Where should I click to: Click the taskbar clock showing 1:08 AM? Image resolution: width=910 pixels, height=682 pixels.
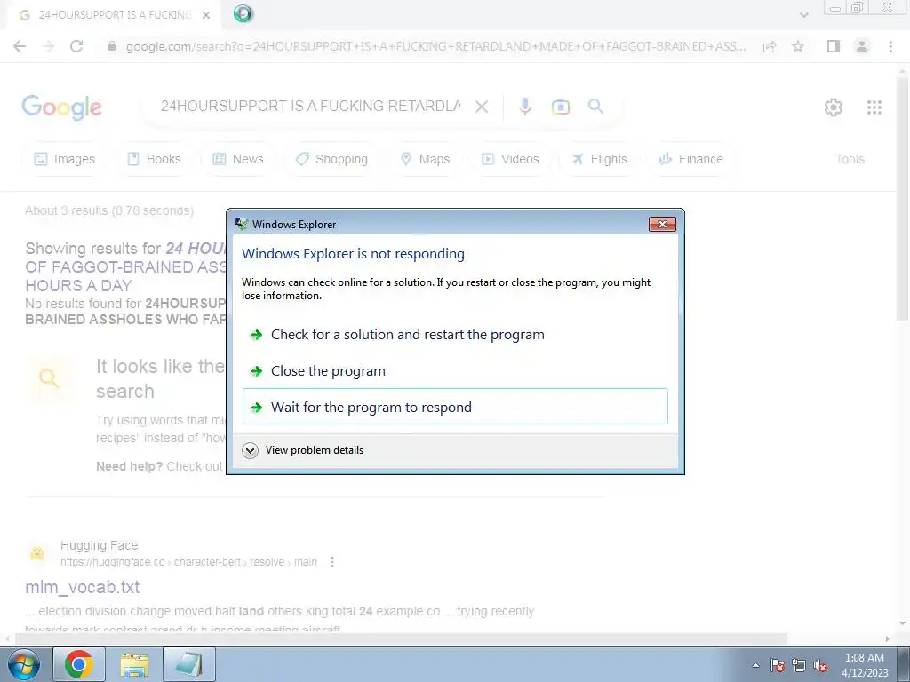pyautogui.click(x=865, y=665)
